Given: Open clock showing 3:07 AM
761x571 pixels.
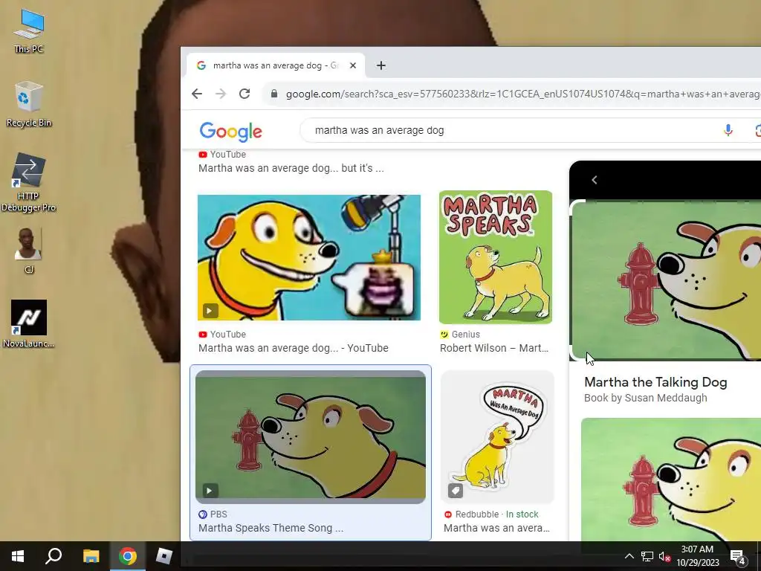Looking at the screenshot, I should click(x=697, y=549).
